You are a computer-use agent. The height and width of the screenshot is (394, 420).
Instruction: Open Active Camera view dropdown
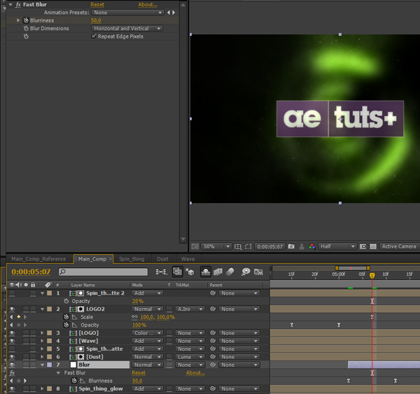tap(399, 246)
